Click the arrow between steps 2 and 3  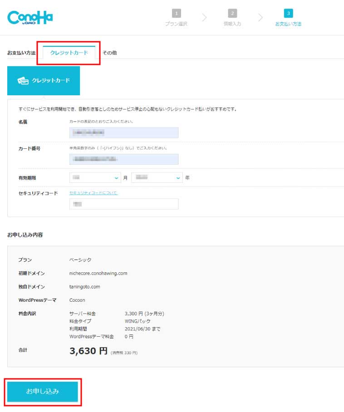pyautogui.click(x=260, y=18)
